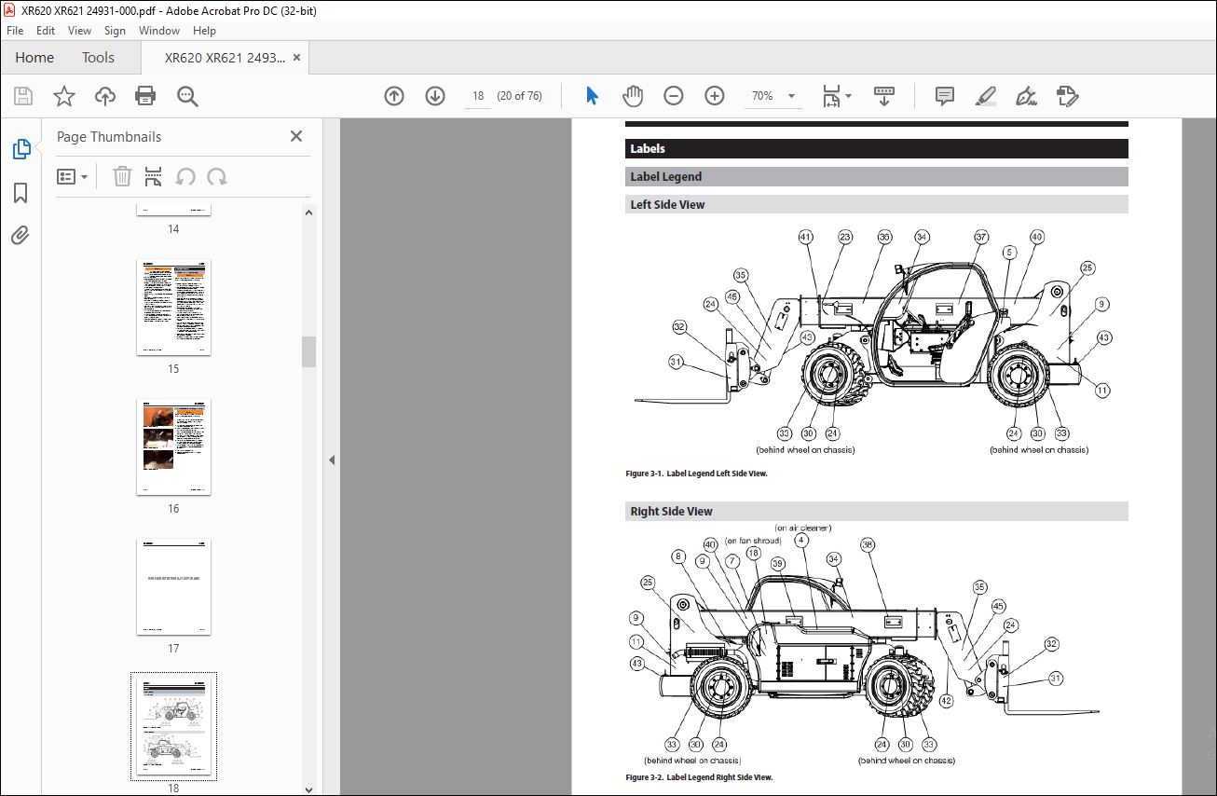The width and height of the screenshot is (1217, 796).
Task: Print the document
Action: [145, 96]
